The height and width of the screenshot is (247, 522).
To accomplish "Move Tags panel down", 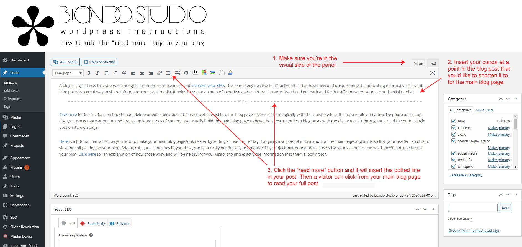I will click(508, 195).
